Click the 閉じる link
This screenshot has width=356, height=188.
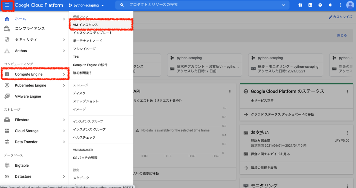(x=342, y=35)
